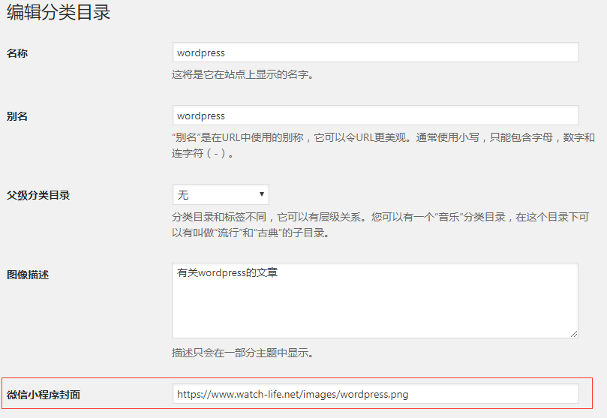The width and height of the screenshot is (607, 418).
Task: Click the slug help text about URL
Action: [383, 138]
